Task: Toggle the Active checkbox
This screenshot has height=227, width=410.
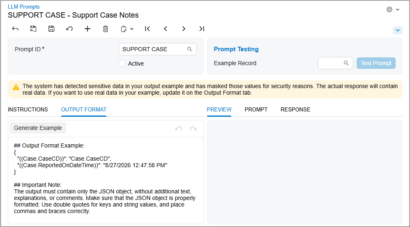Action: click(x=122, y=64)
